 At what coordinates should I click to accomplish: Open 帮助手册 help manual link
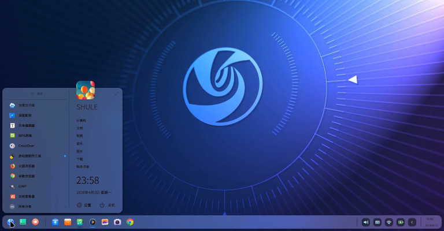(x=83, y=167)
